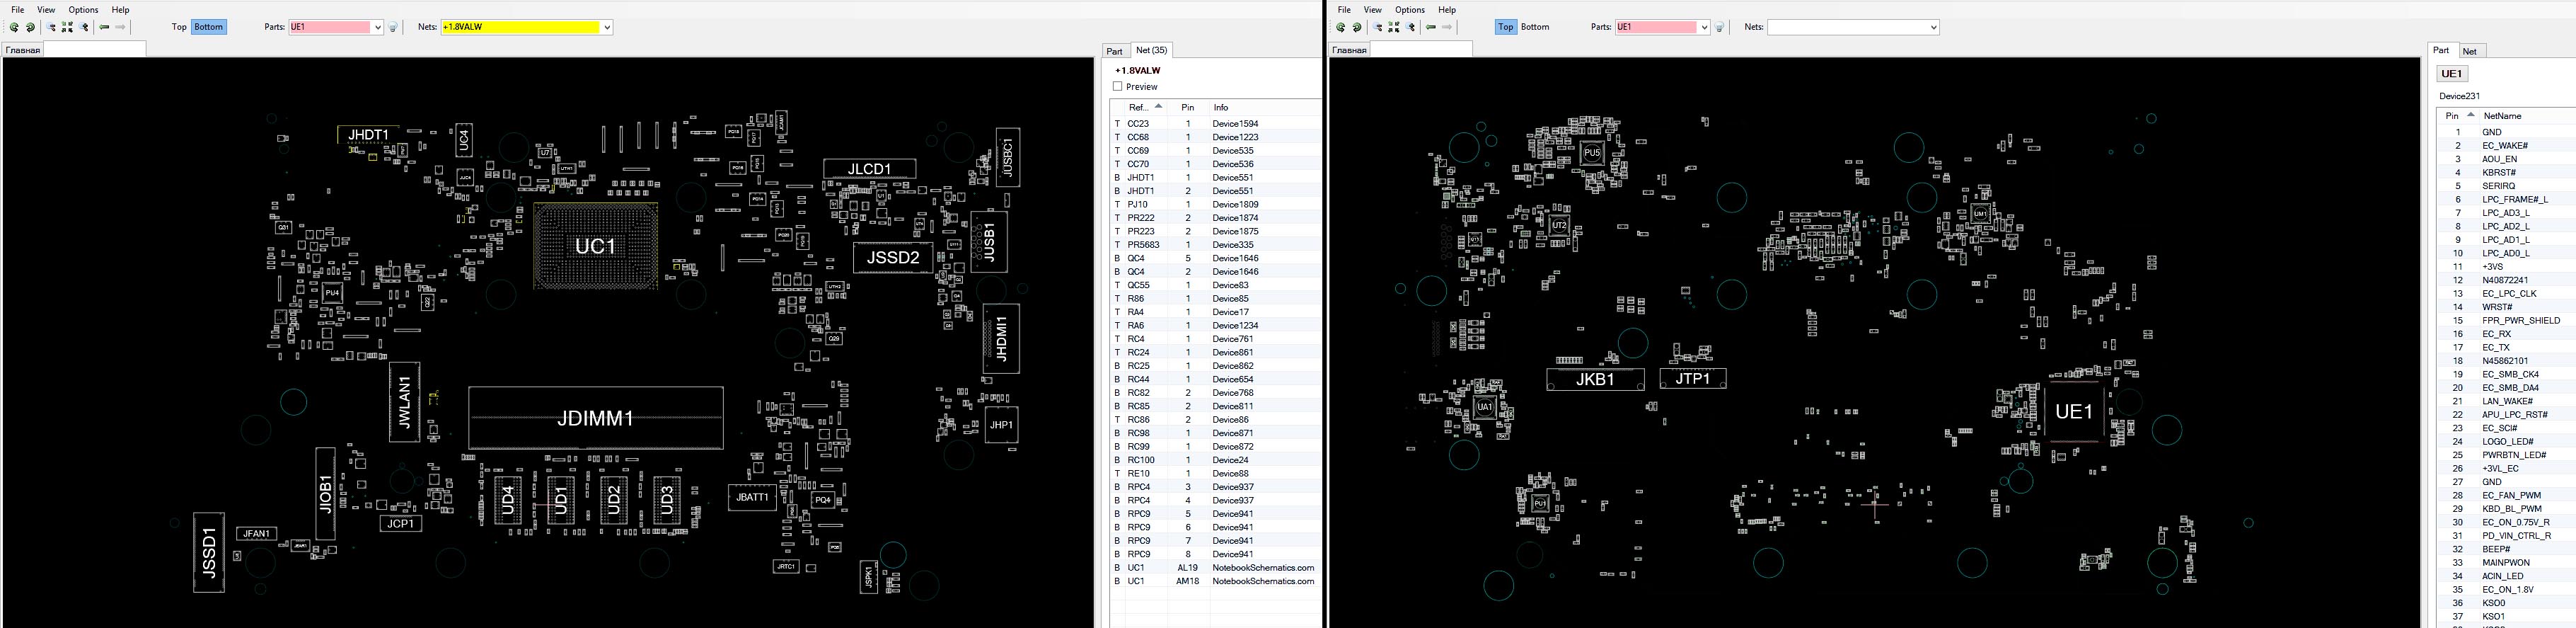Screen dimensions: 2576x628
Task: Switch to the Net tab in right window
Action: pyautogui.click(x=2469, y=51)
